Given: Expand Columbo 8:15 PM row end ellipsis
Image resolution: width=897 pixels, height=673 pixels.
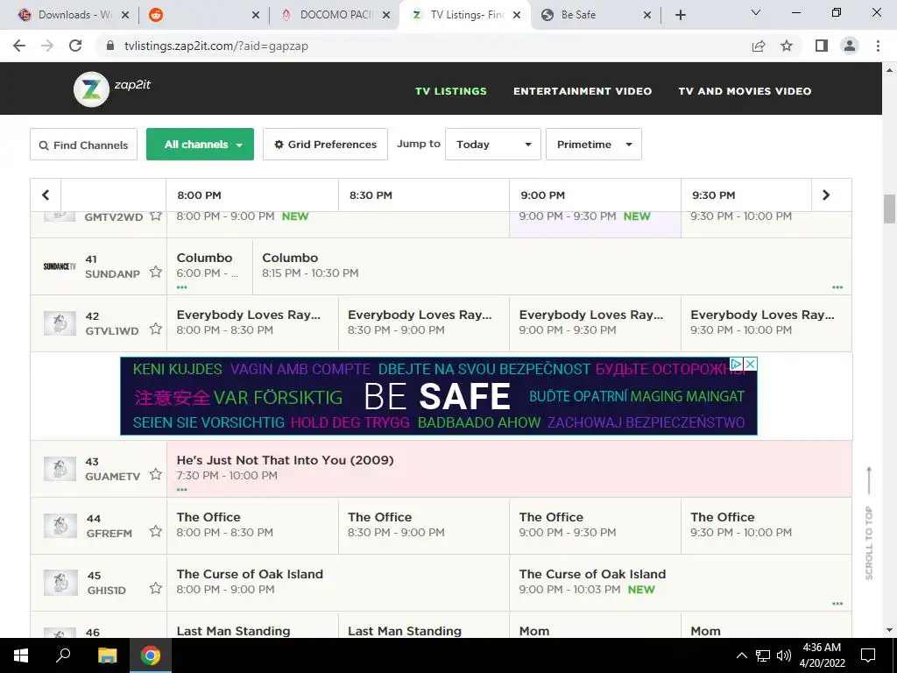Looking at the screenshot, I should [837, 287].
